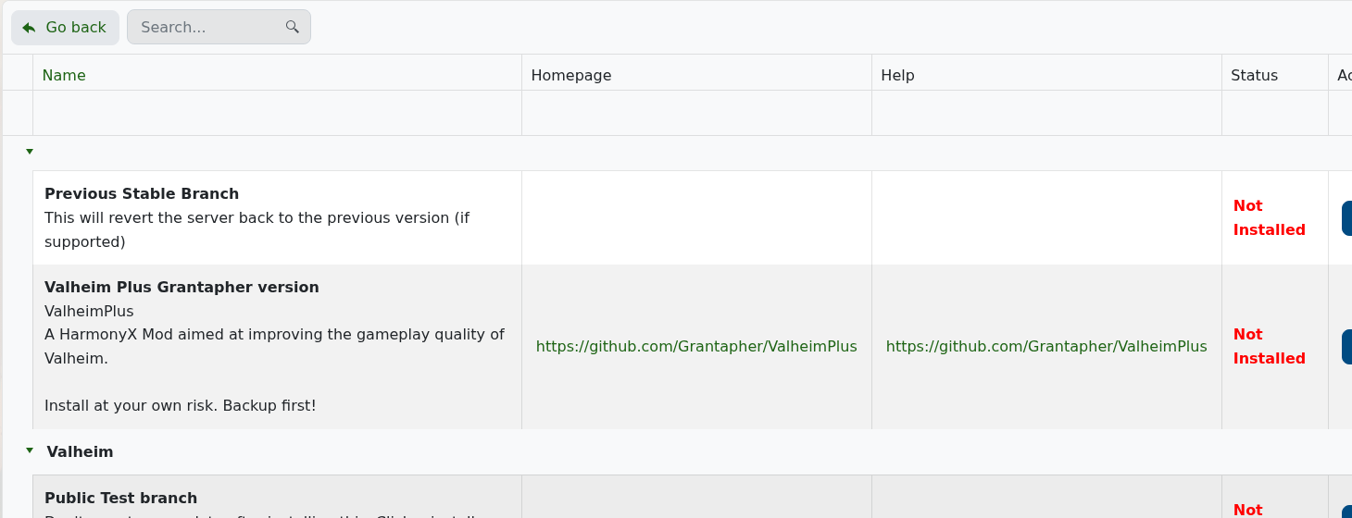
Task: Select the Previous Stable Branch title
Action: coord(142,194)
